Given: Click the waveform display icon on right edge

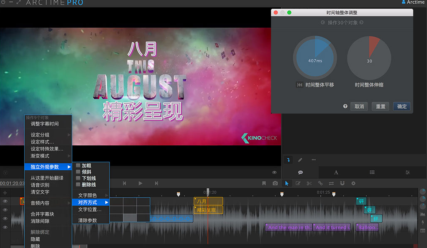Looking at the screenshot, I should pos(423,214).
